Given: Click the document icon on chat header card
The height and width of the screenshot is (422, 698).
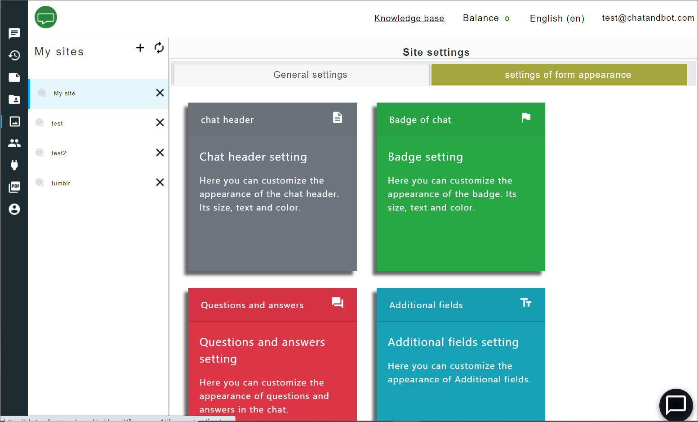Looking at the screenshot, I should coord(338,117).
